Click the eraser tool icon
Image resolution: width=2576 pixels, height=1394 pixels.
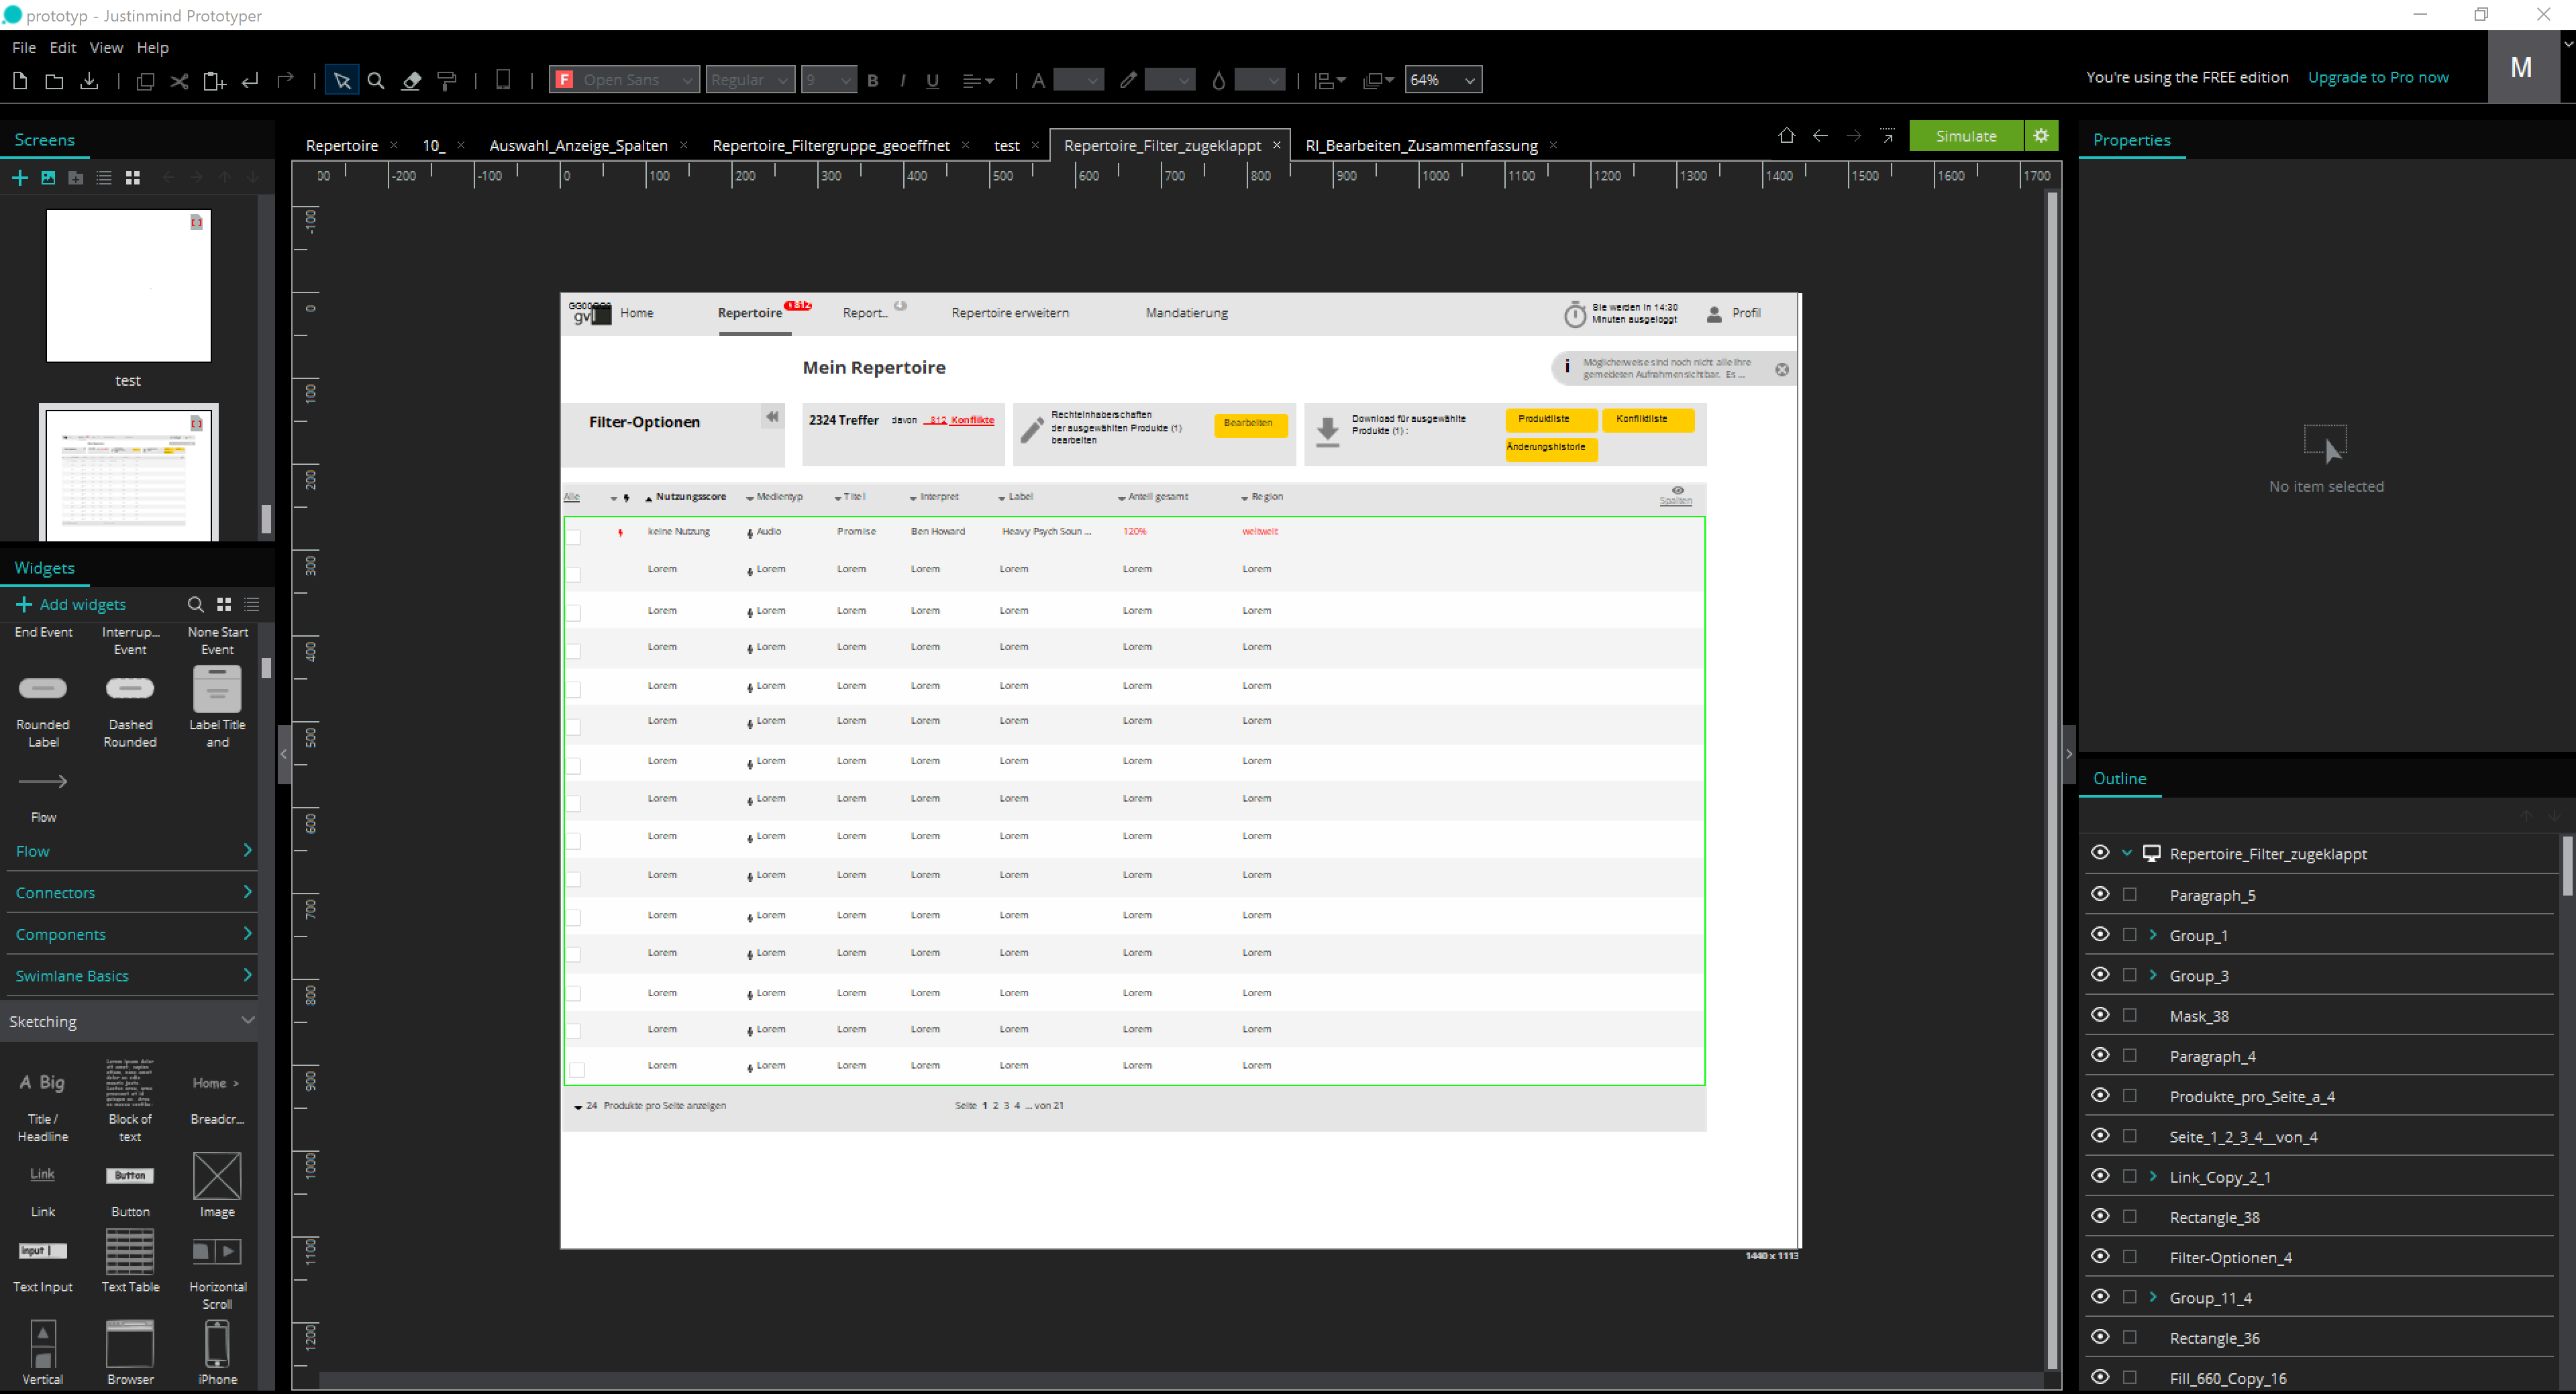411,80
